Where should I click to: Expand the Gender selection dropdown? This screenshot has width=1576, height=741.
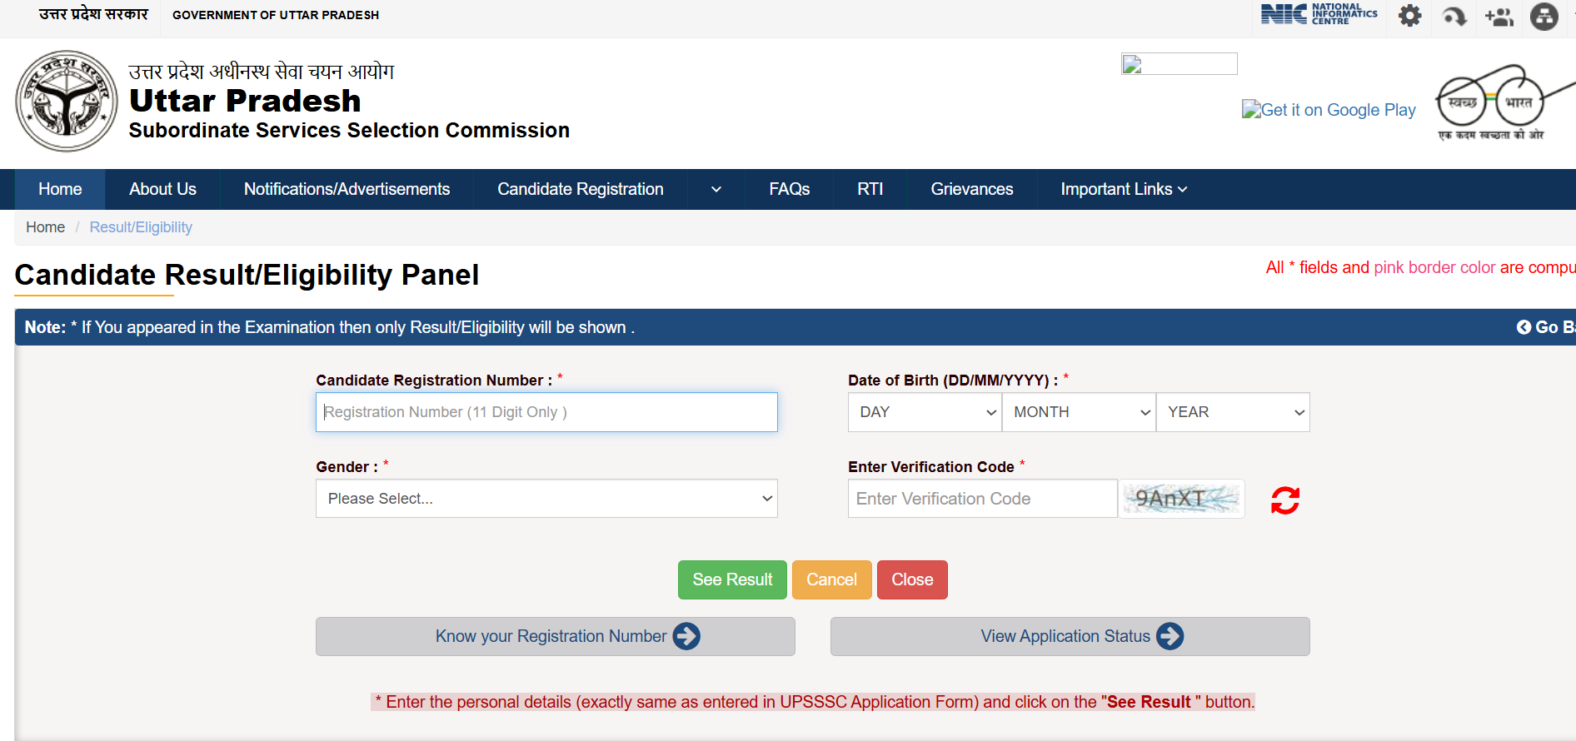coord(546,499)
